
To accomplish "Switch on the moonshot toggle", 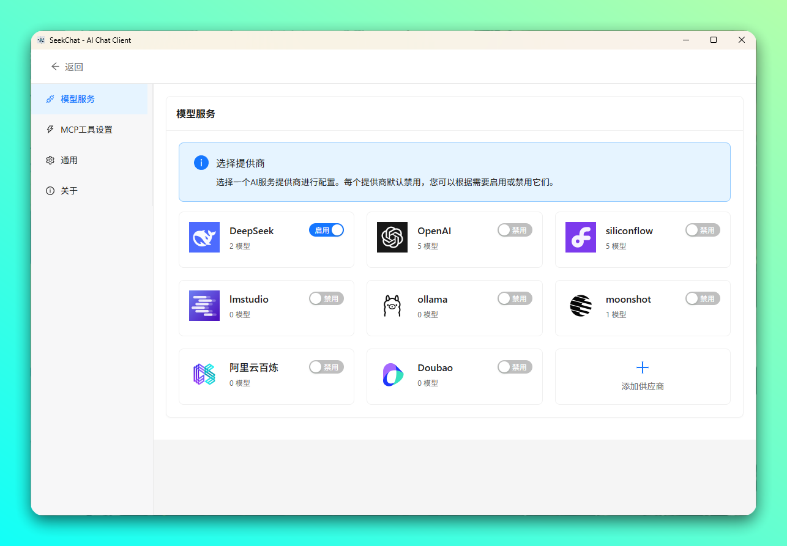I will click(703, 298).
